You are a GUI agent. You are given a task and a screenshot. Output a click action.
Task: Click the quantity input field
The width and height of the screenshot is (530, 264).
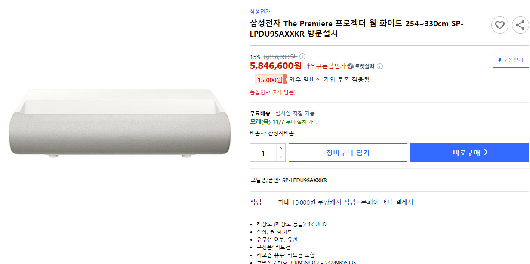[263, 153]
